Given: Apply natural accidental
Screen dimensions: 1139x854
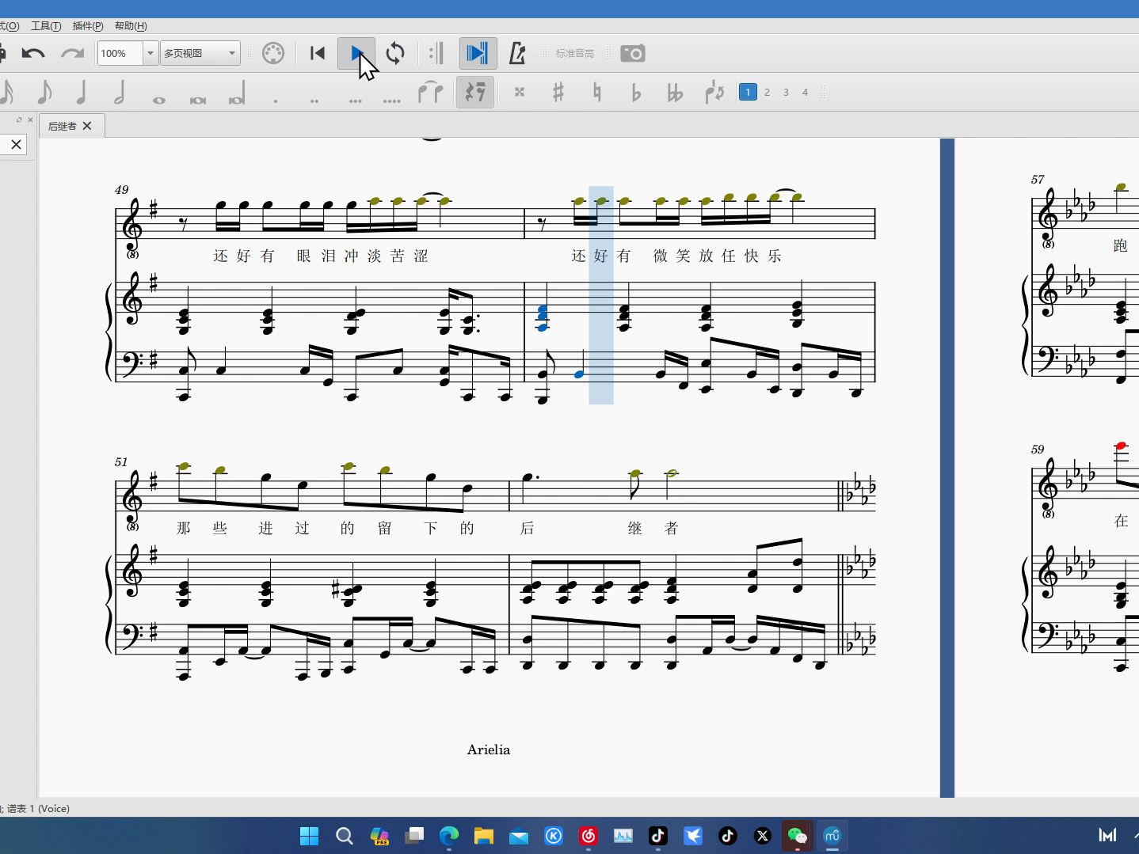Looking at the screenshot, I should click(x=597, y=93).
